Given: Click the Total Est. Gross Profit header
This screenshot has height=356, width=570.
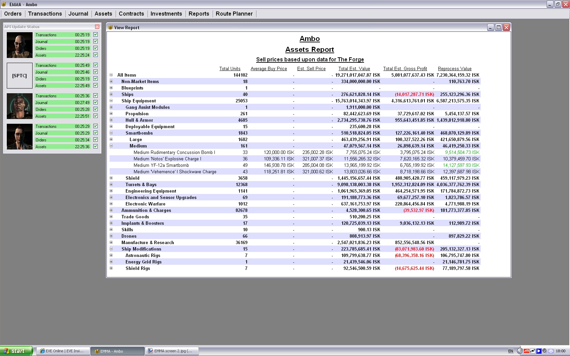Looking at the screenshot, I should [x=405, y=68].
